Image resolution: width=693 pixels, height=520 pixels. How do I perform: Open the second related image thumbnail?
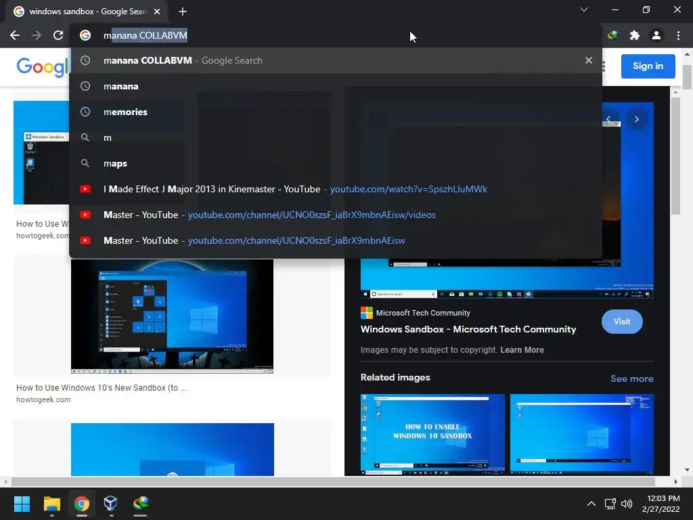[581, 434]
